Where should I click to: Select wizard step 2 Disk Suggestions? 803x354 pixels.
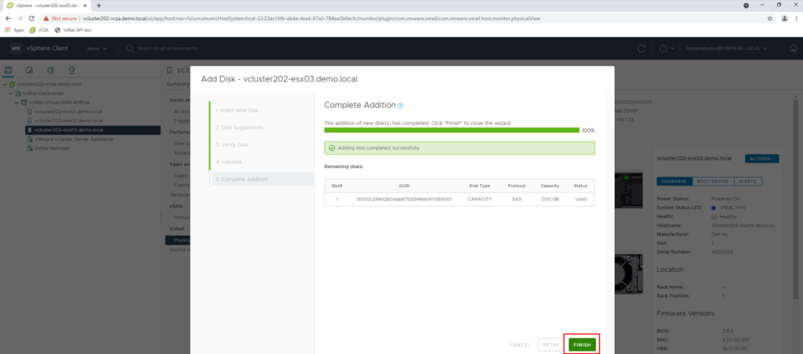click(239, 128)
